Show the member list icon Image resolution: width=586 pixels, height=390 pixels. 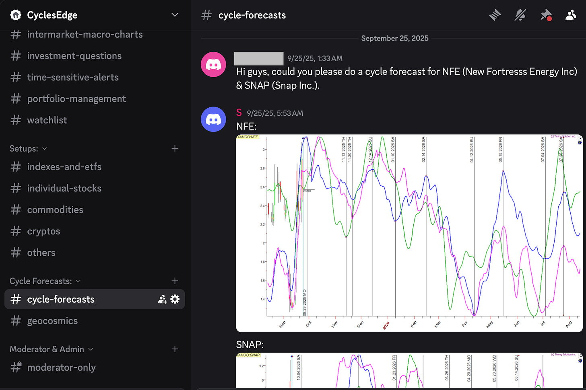pos(571,15)
